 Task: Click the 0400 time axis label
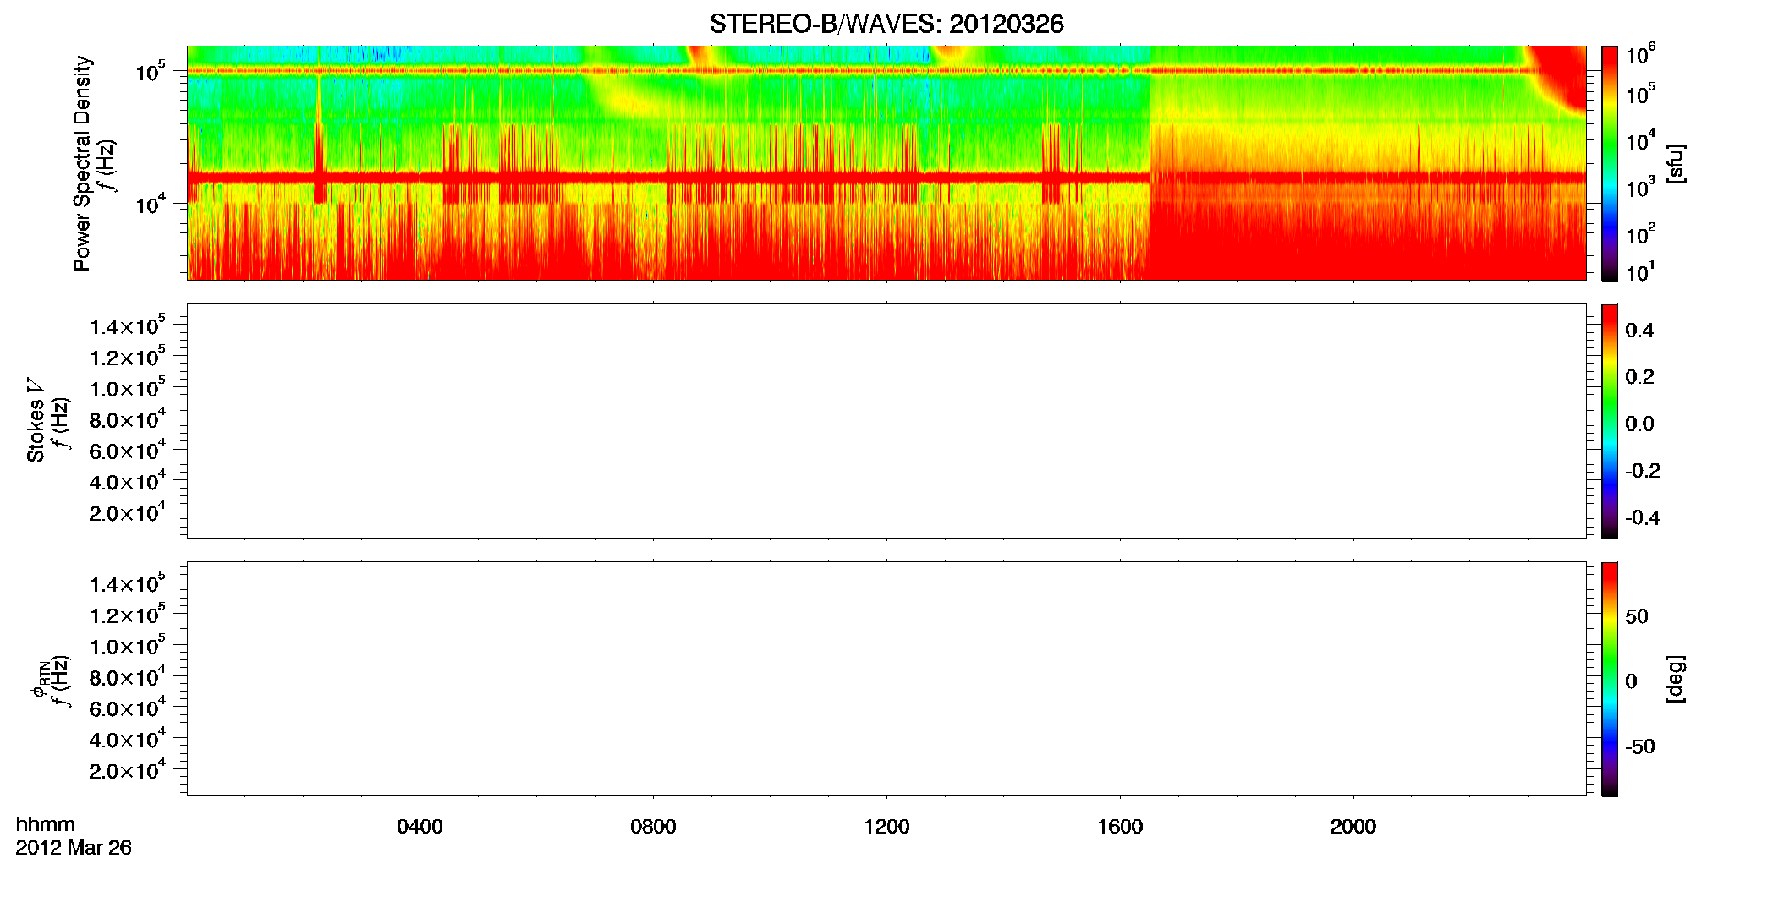[420, 827]
